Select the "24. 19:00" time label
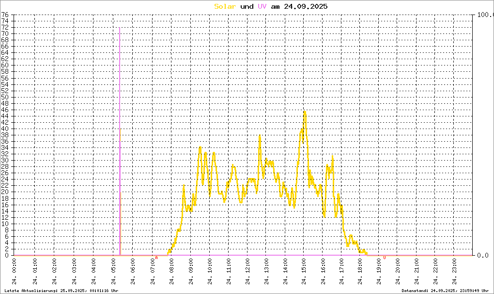The width and height of the screenshot is (494, 294). point(379,272)
